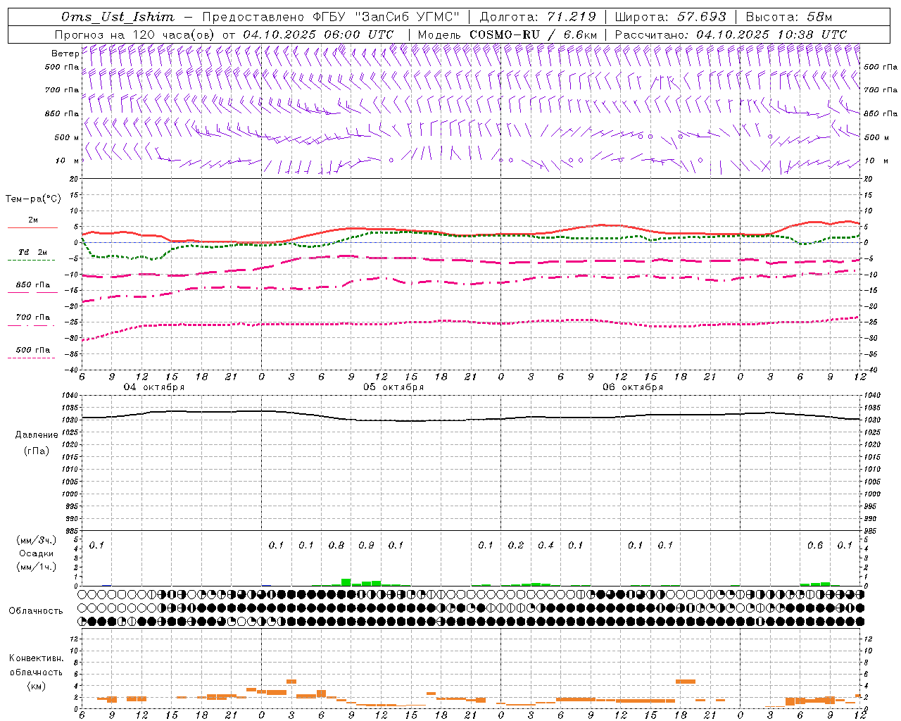Click the orange convective bar near 5 km on 06 октября
The image size is (901, 721).
(x=686, y=681)
